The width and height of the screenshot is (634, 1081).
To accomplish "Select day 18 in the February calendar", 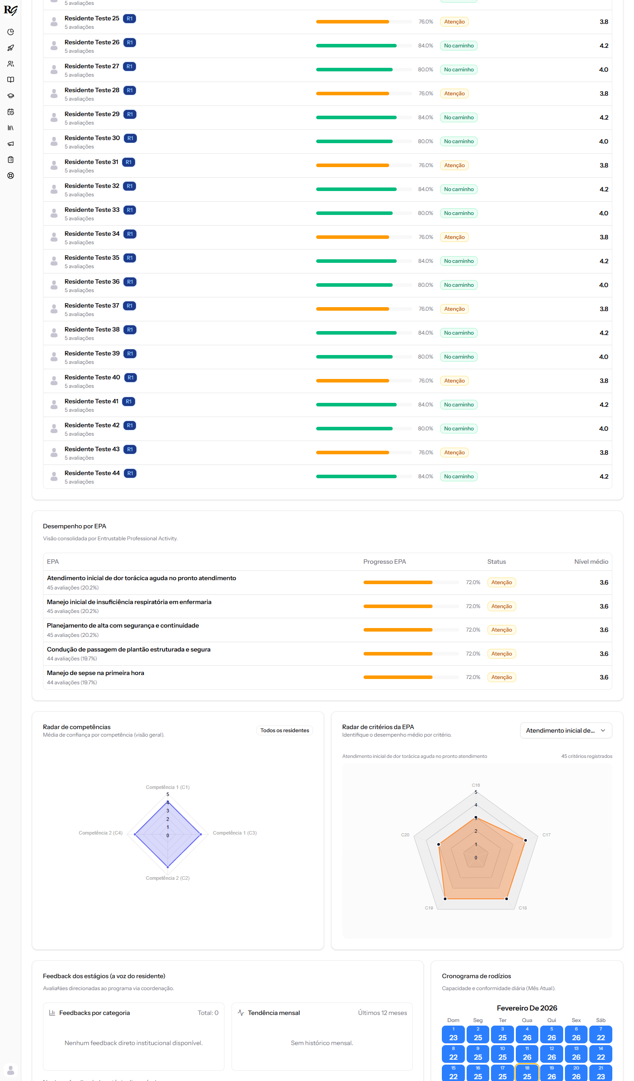I will coord(527,1073).
